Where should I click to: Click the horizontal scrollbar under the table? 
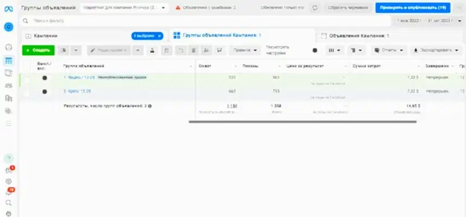[302, 122]
